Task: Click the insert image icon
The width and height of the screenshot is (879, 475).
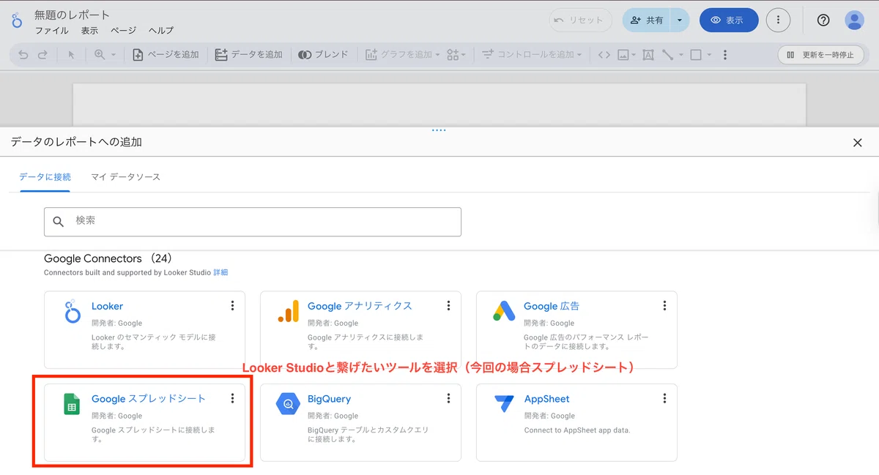Action: [623, 55]
